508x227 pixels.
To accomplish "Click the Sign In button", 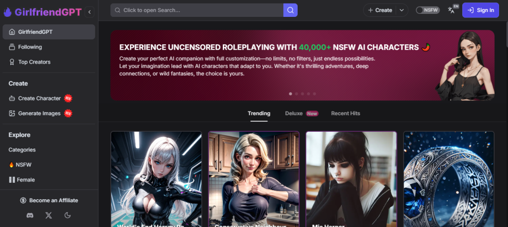I will click(x=480, y=10).
